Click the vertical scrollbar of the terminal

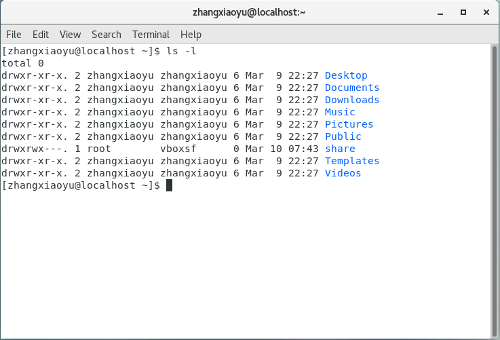[x=494, y=190]
